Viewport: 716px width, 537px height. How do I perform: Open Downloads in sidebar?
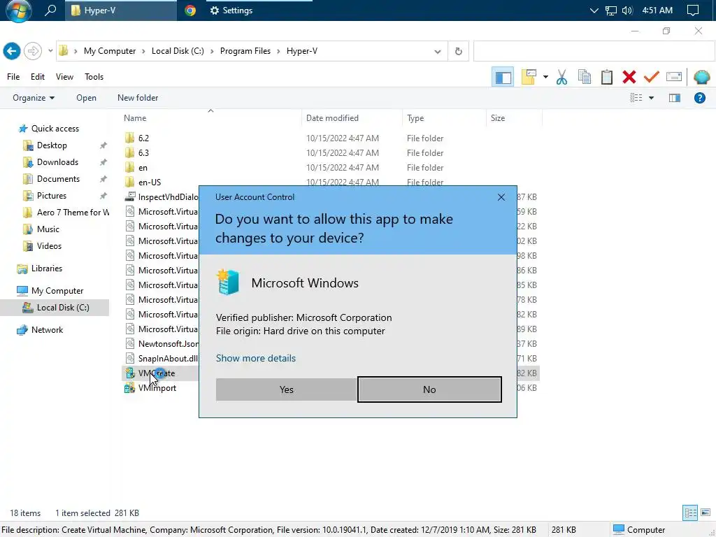57,162
